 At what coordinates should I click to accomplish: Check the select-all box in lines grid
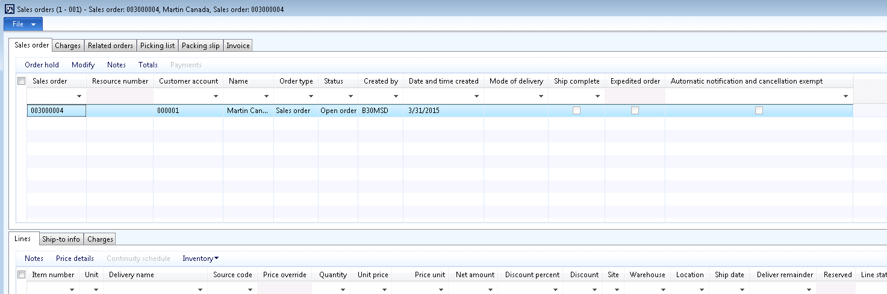pyautogui.click(x=22, y=275)
